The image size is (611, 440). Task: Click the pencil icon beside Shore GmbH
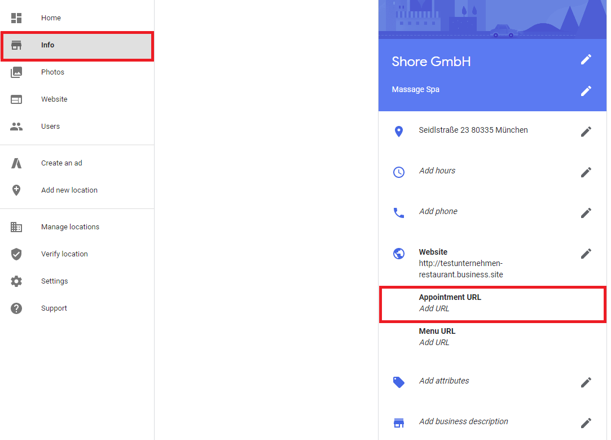point(586,59)
